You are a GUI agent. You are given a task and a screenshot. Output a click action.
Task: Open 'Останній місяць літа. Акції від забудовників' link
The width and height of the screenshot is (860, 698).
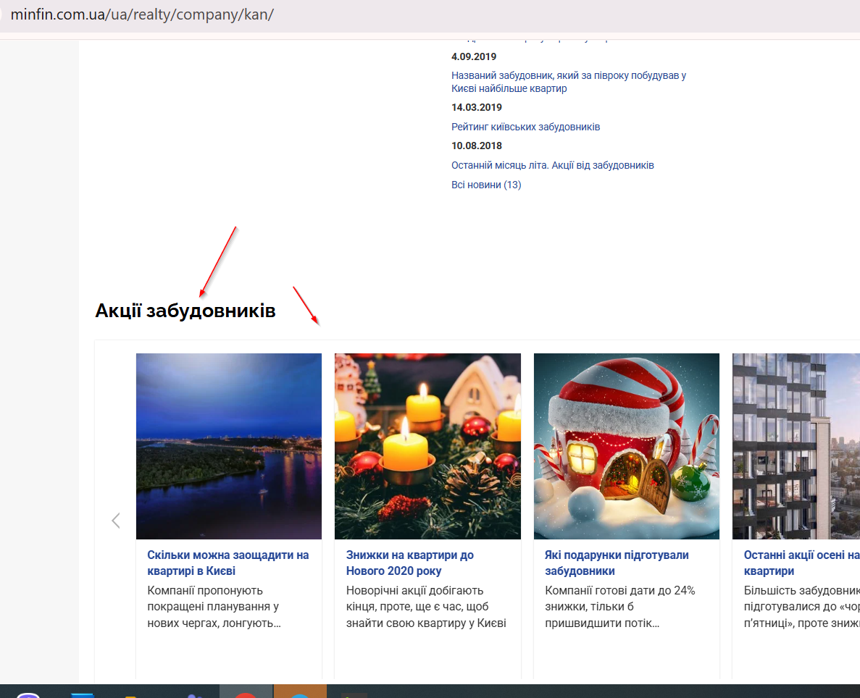click(x=552, y=165)
